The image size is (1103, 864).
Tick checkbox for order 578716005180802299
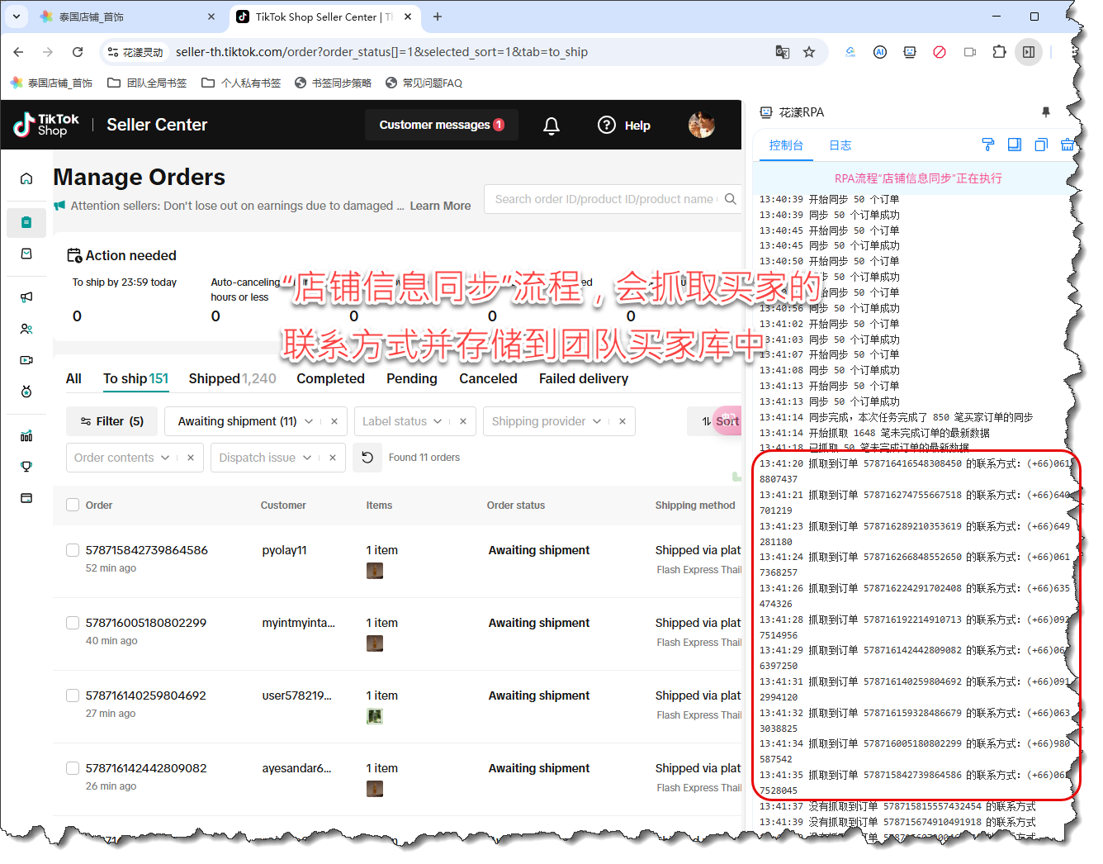coord(73,623)
